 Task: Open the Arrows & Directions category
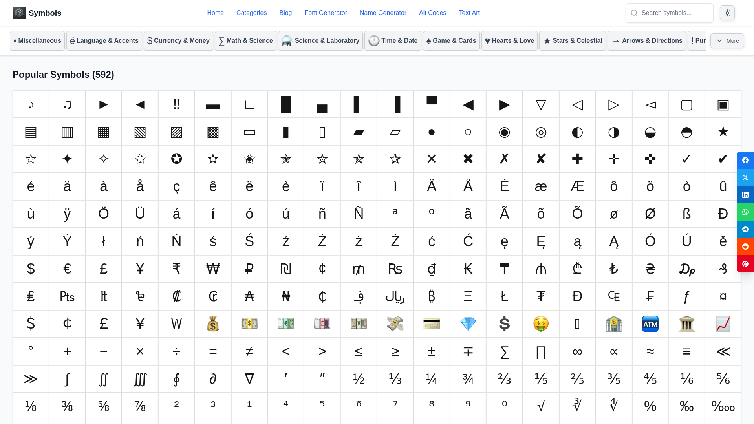click(x=646, y=41)
